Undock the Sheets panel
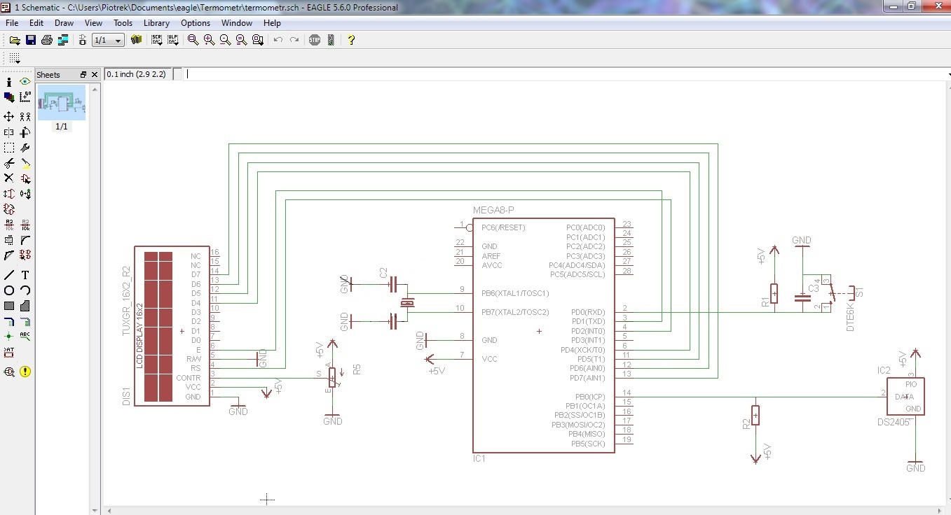The image size is (951, 515). pyautogui.click(x=83, y=75)
